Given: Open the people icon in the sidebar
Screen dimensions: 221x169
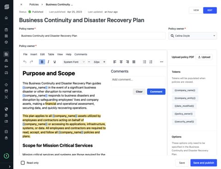Looking at the screenshot, I should tap(6, 60).
